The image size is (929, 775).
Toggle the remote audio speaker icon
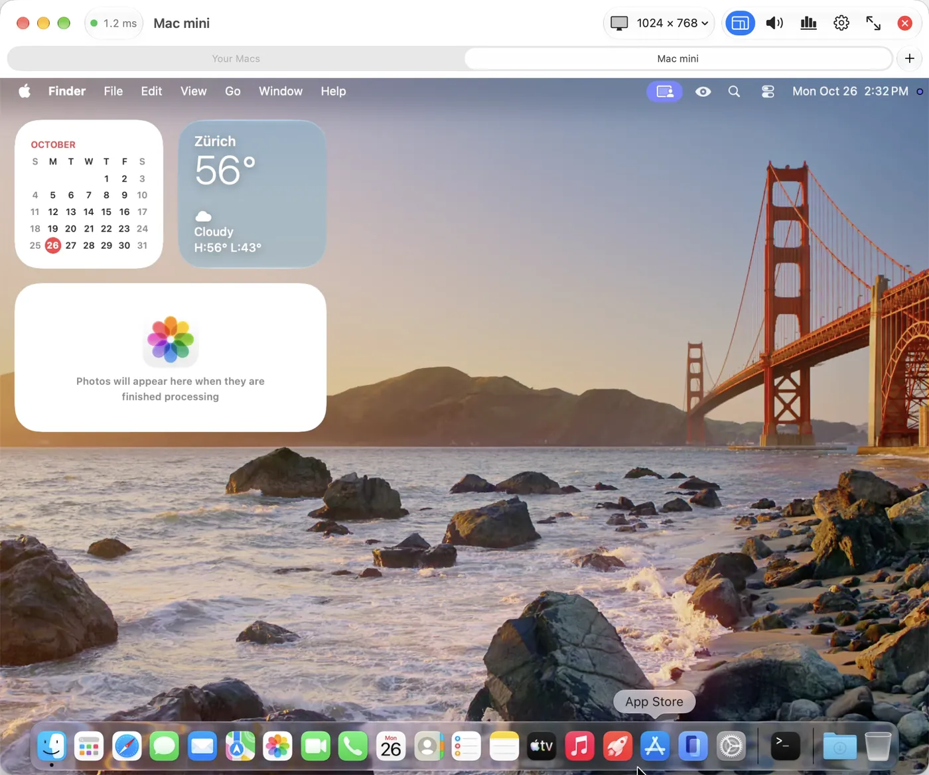[774, 23]
